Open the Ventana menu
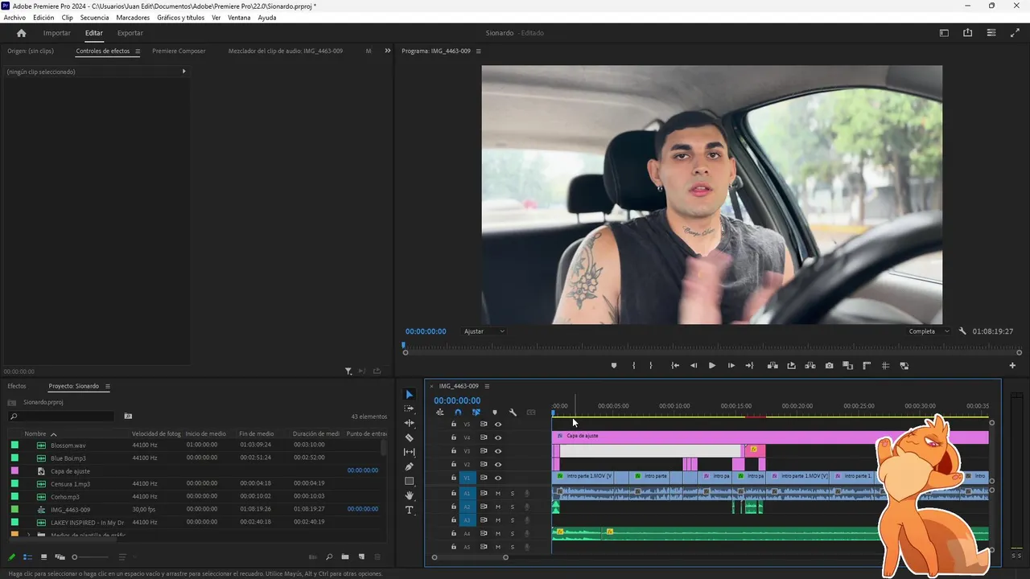This screenshot has height=579, width=1030. tap(239, 18)
